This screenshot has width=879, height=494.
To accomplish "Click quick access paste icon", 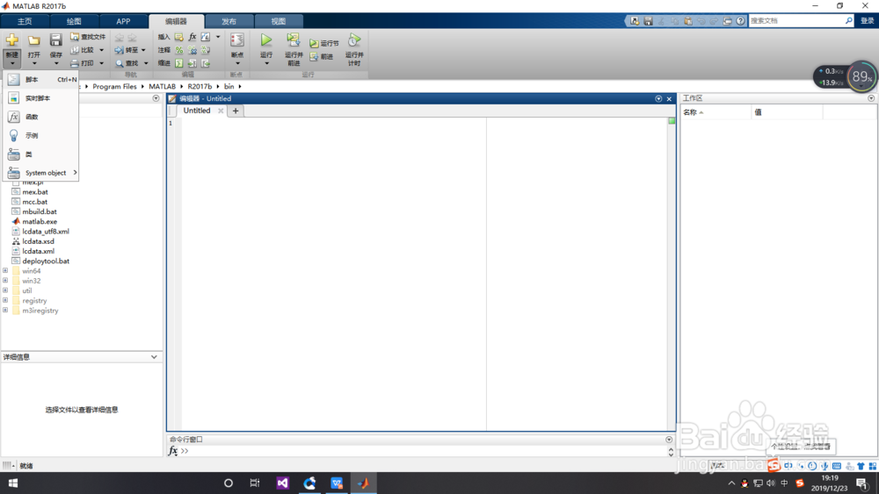I will point(688,21).
